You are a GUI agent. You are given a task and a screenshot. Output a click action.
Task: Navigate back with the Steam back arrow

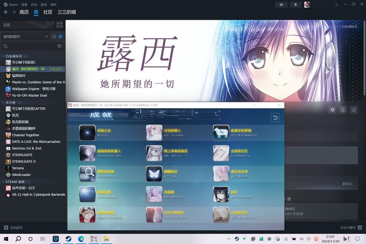tap(6, 12)
